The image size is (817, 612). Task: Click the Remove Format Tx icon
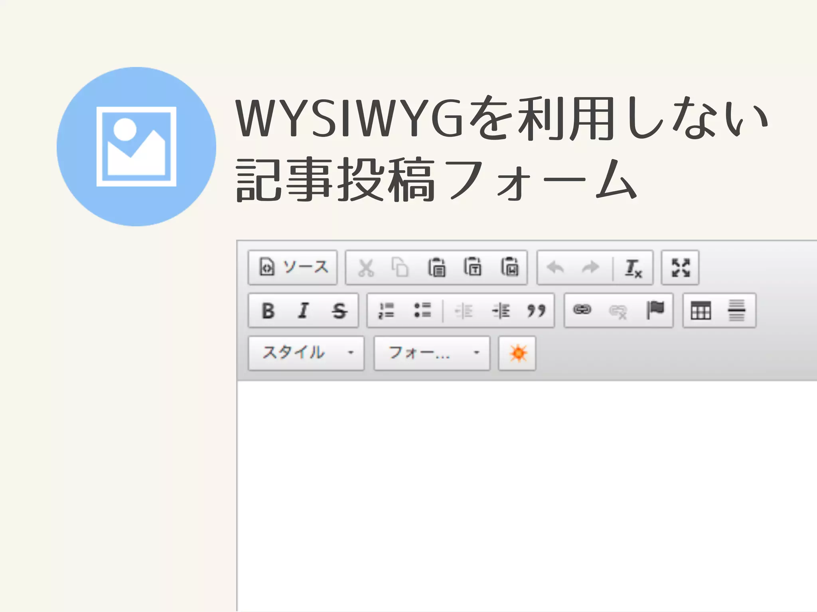(x=633, y=268)
